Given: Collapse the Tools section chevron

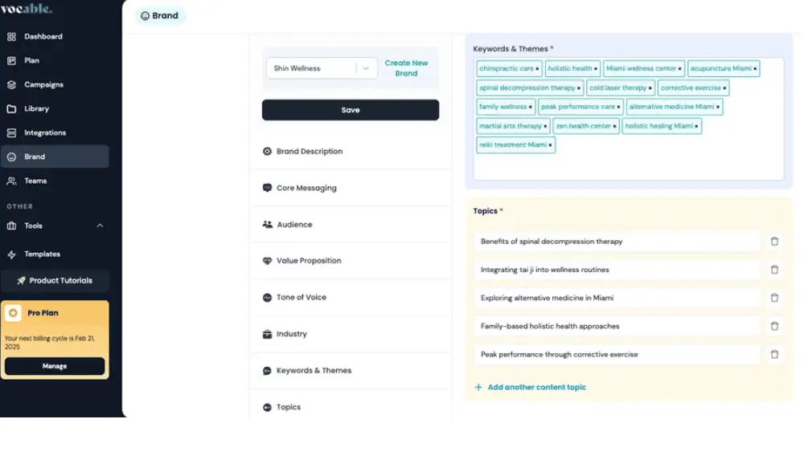Looking at the screenshot, I should tap(100, 226).
